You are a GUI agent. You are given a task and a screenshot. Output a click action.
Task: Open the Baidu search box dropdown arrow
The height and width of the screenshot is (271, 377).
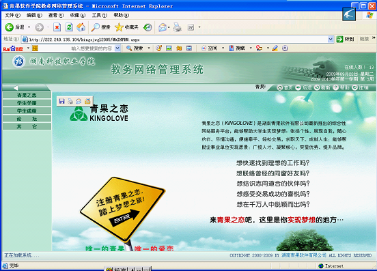click(117, 48)
